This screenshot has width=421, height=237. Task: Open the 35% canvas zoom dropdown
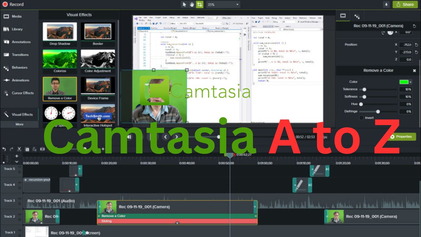(x=223, y=5)
